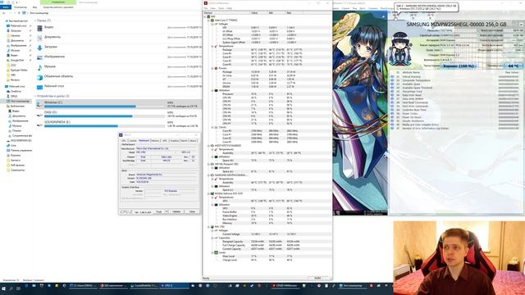
Task: Collapse the CPU Voltages group in HWMonitor
Action: 212,24
